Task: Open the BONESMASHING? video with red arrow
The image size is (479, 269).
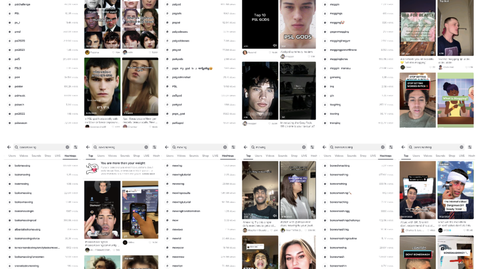Action: point(455,252)
